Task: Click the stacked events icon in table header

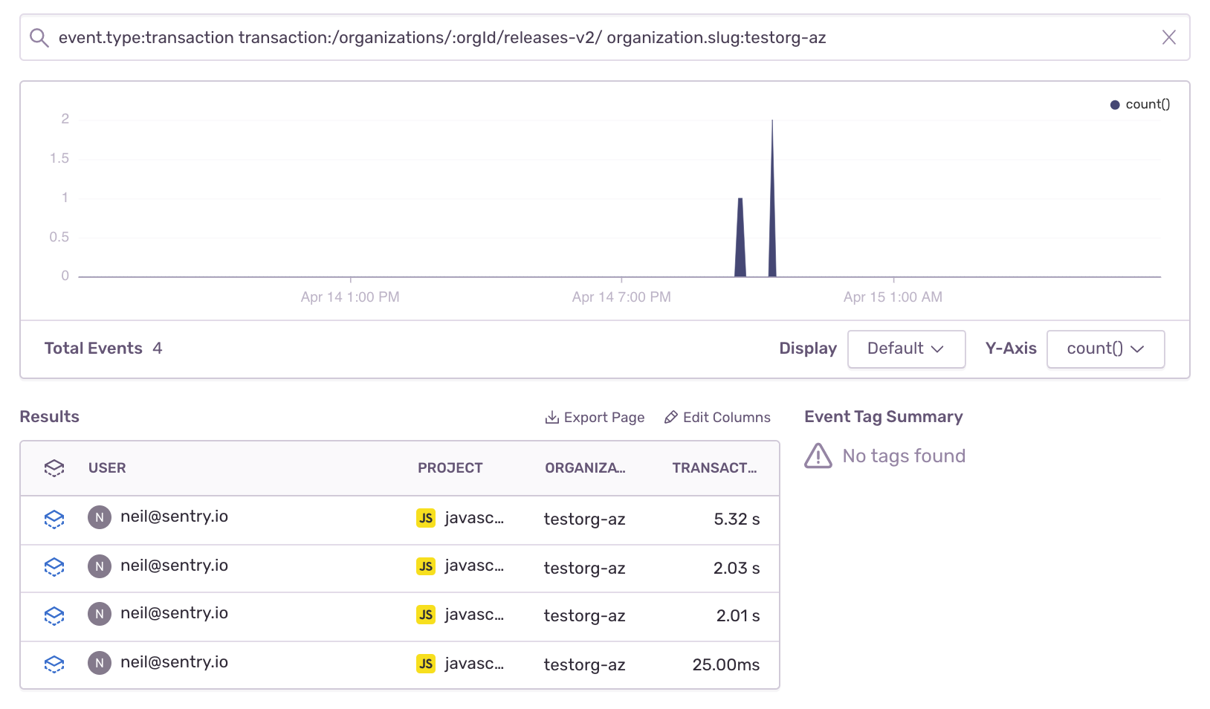Action: [54, 467]
